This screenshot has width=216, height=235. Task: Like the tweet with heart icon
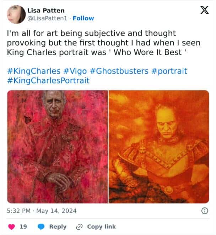[x=11, y=227]
